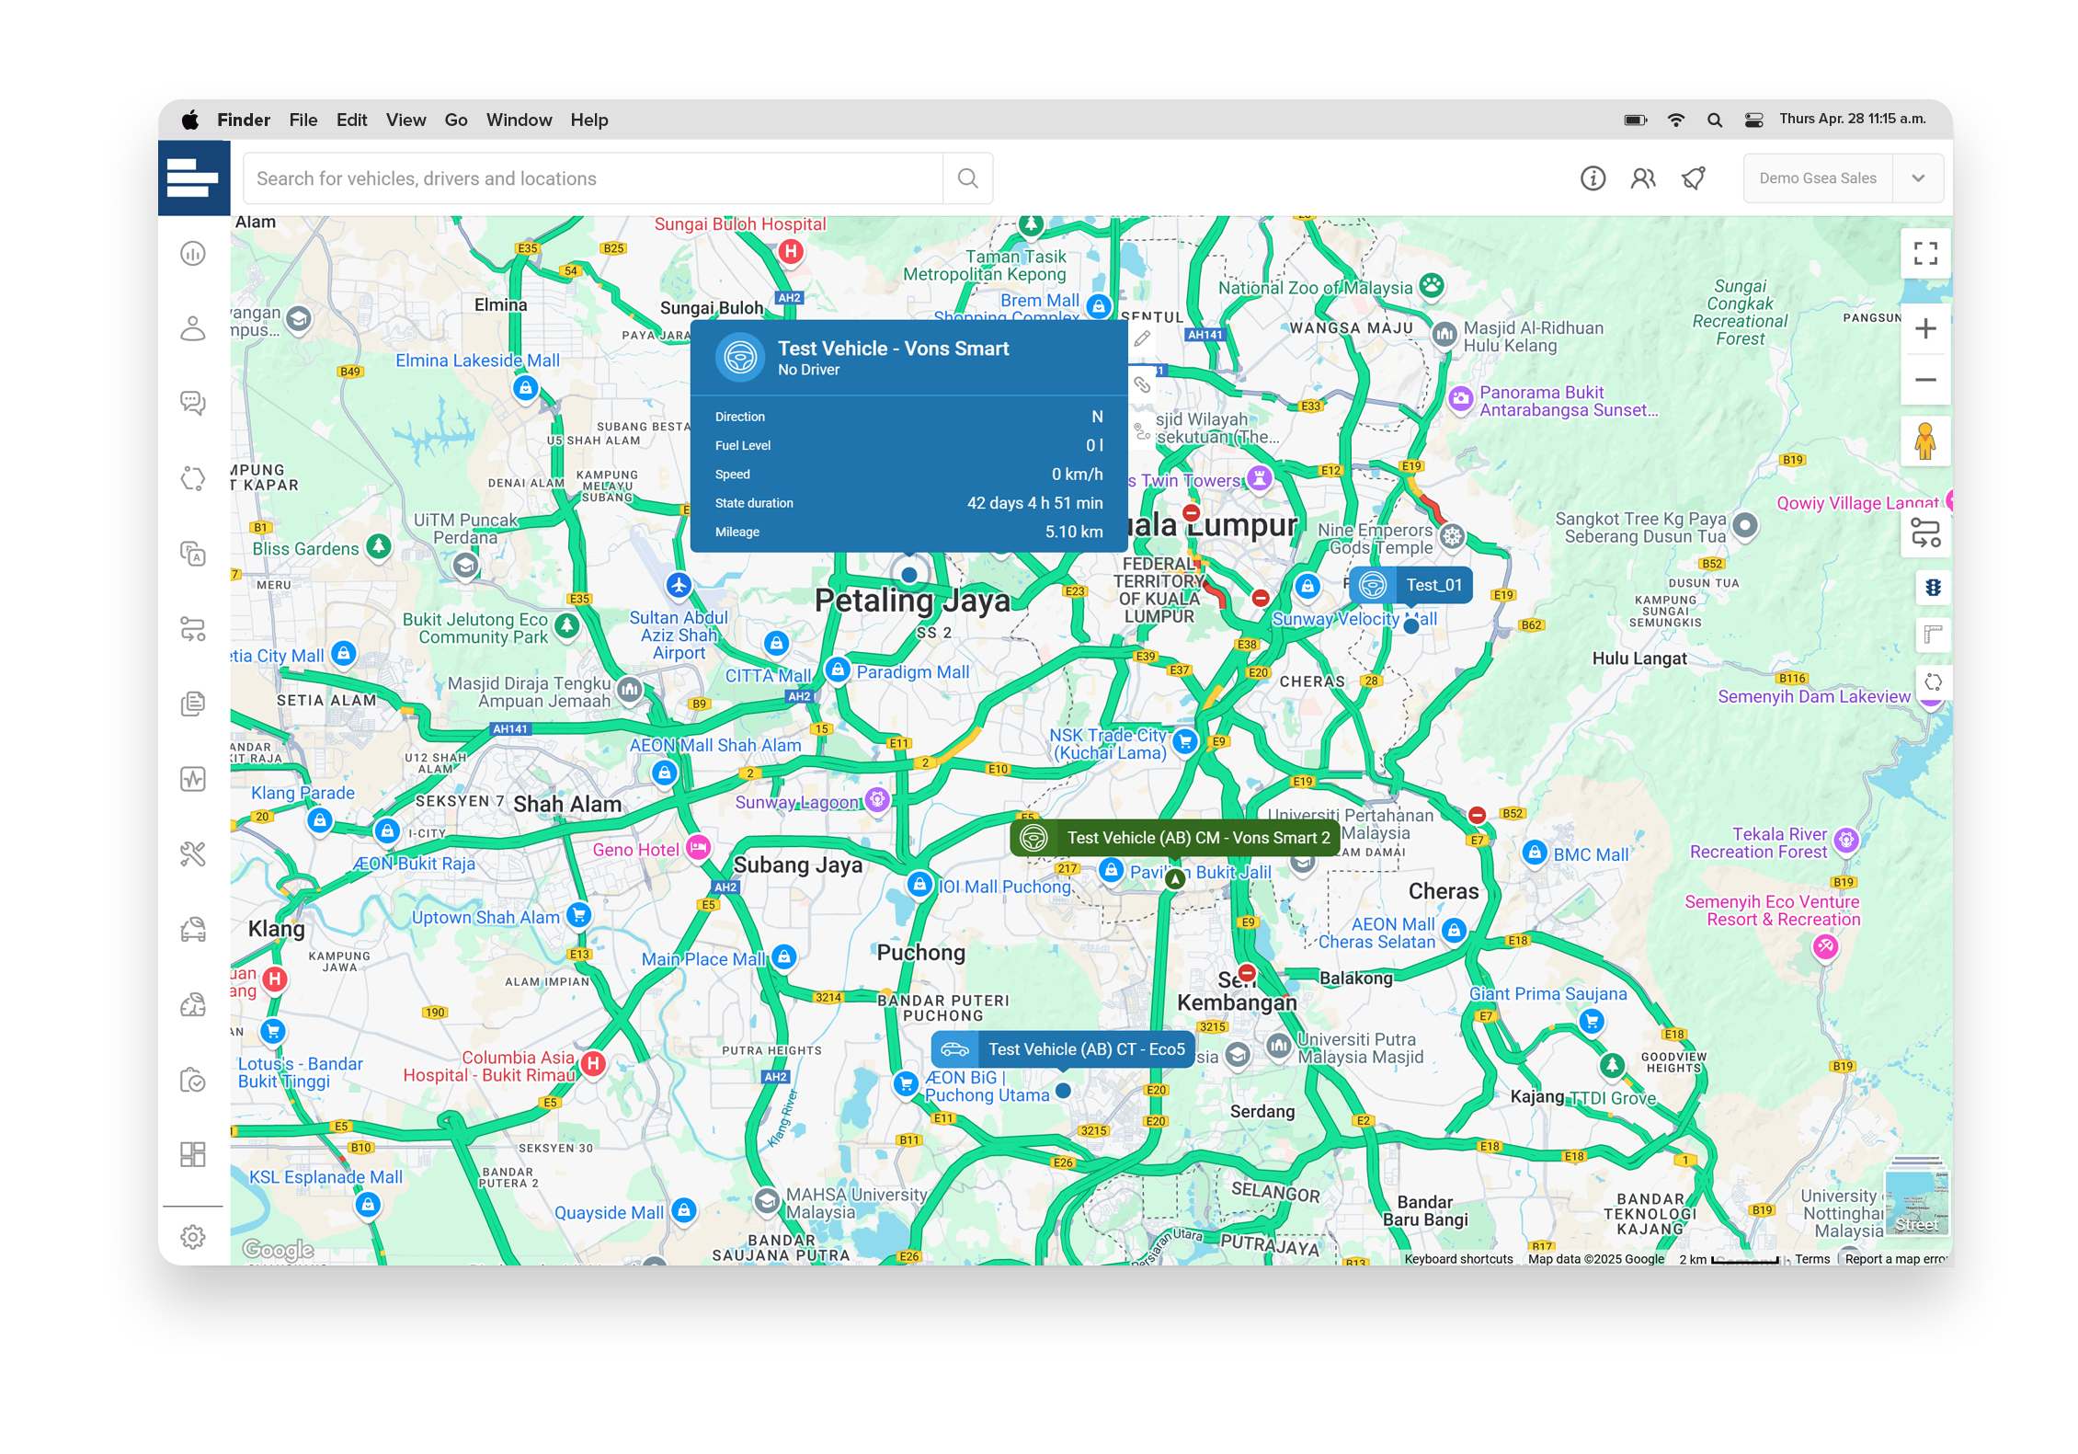Open the map Terms link
2078x1454 pixels.
click(x=1812, y=1259)
